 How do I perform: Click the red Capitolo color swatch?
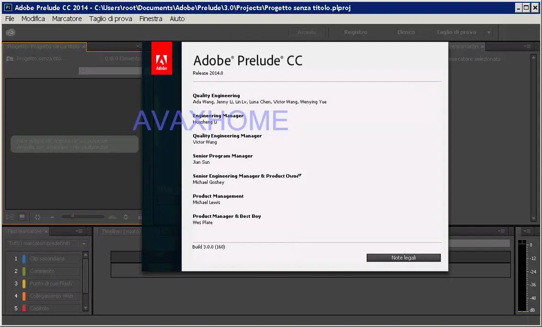pos(24,308)
